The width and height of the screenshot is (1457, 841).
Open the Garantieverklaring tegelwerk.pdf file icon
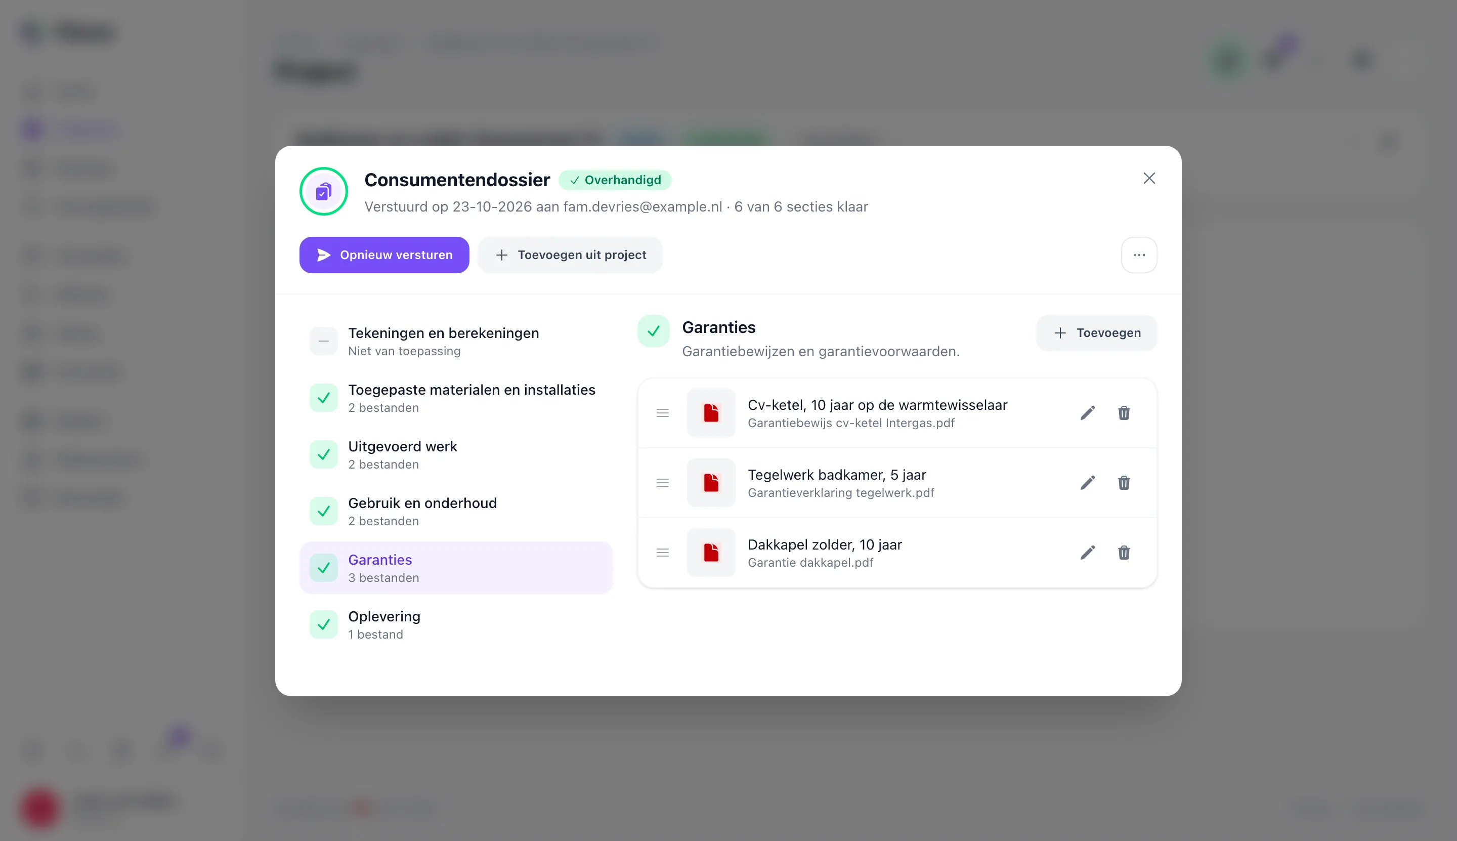(711, 483)
